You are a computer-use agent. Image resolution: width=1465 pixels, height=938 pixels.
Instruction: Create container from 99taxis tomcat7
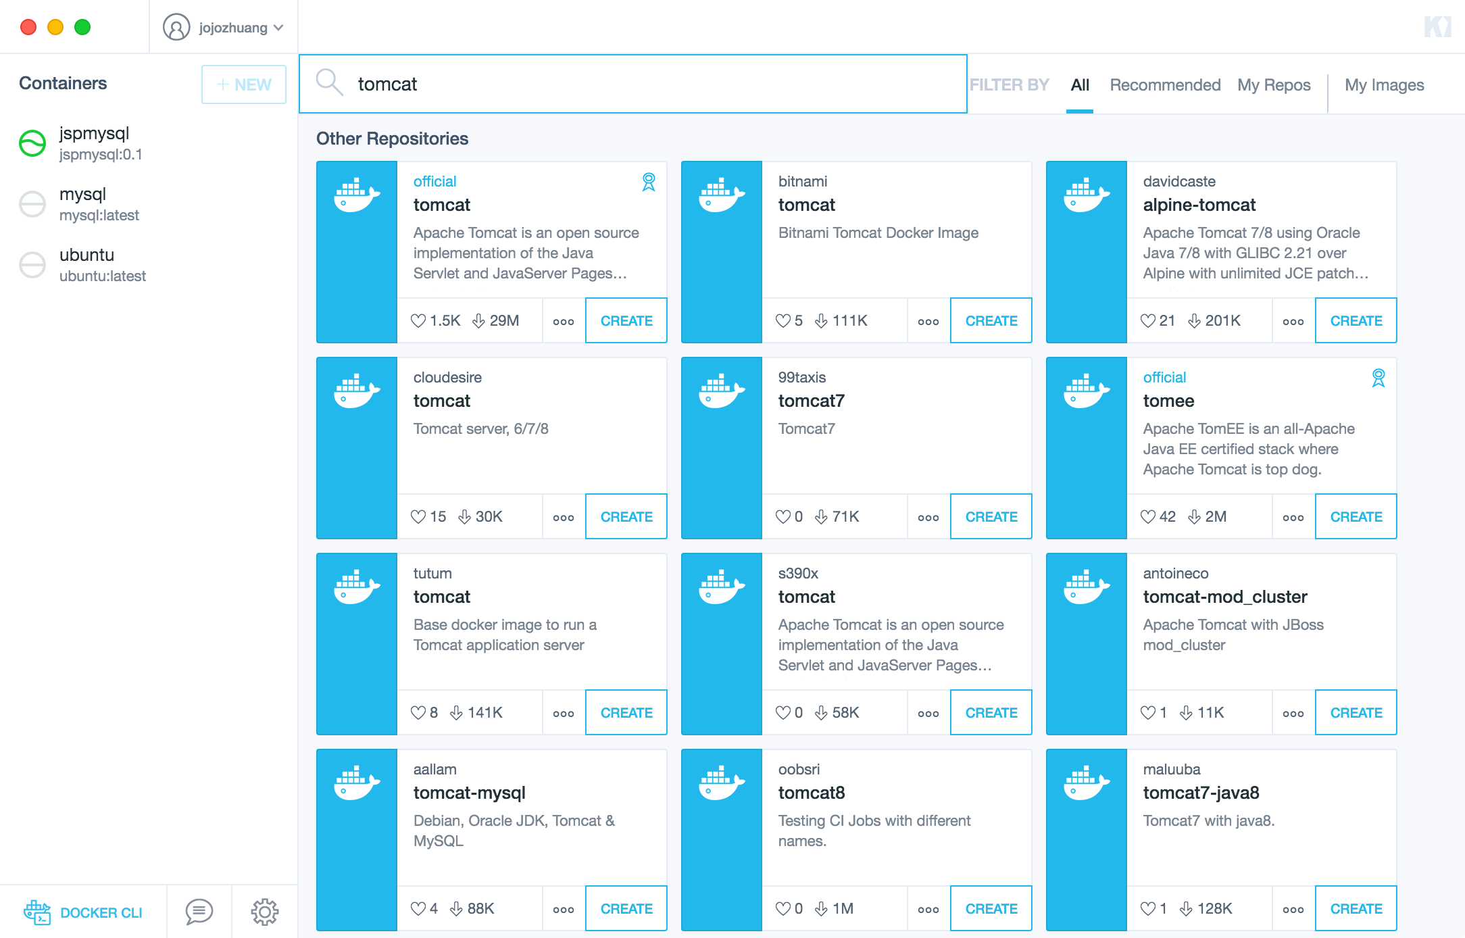[991, 516]
